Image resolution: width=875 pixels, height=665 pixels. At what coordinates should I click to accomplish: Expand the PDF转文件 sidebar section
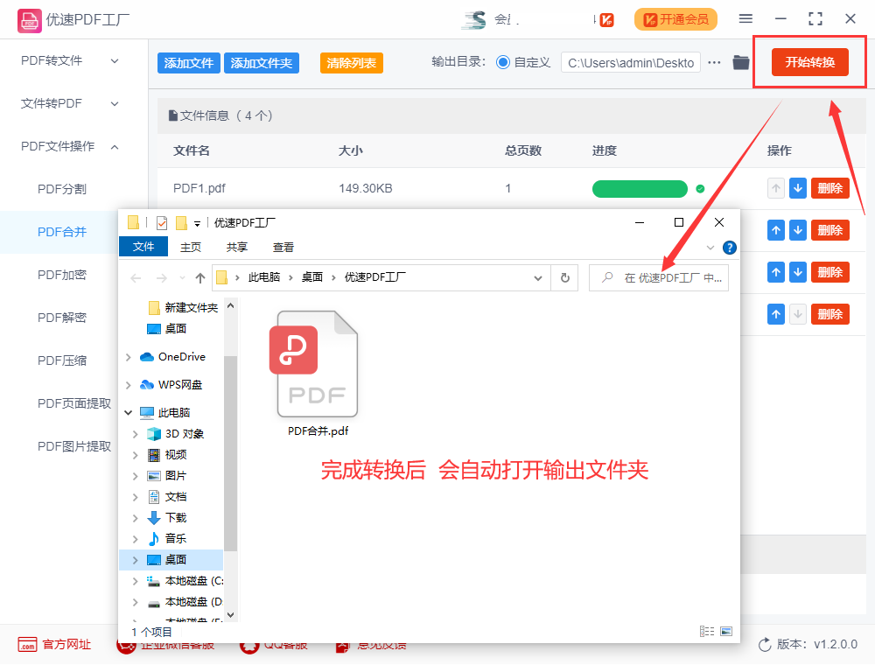click(115, 60)
